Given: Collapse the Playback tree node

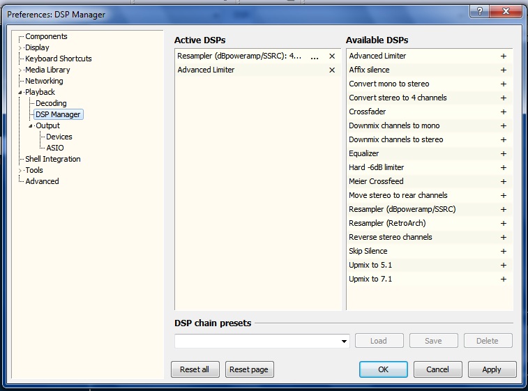Looking at the screenshot, I should pyautogui.click(x=20, y=92).
